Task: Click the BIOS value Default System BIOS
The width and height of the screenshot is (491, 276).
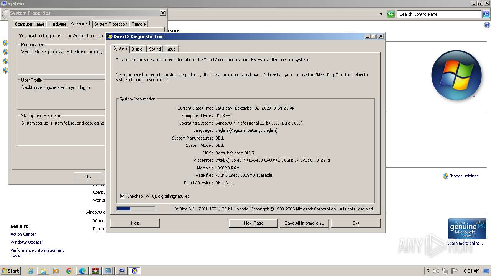Action: [x=234, y=153]
